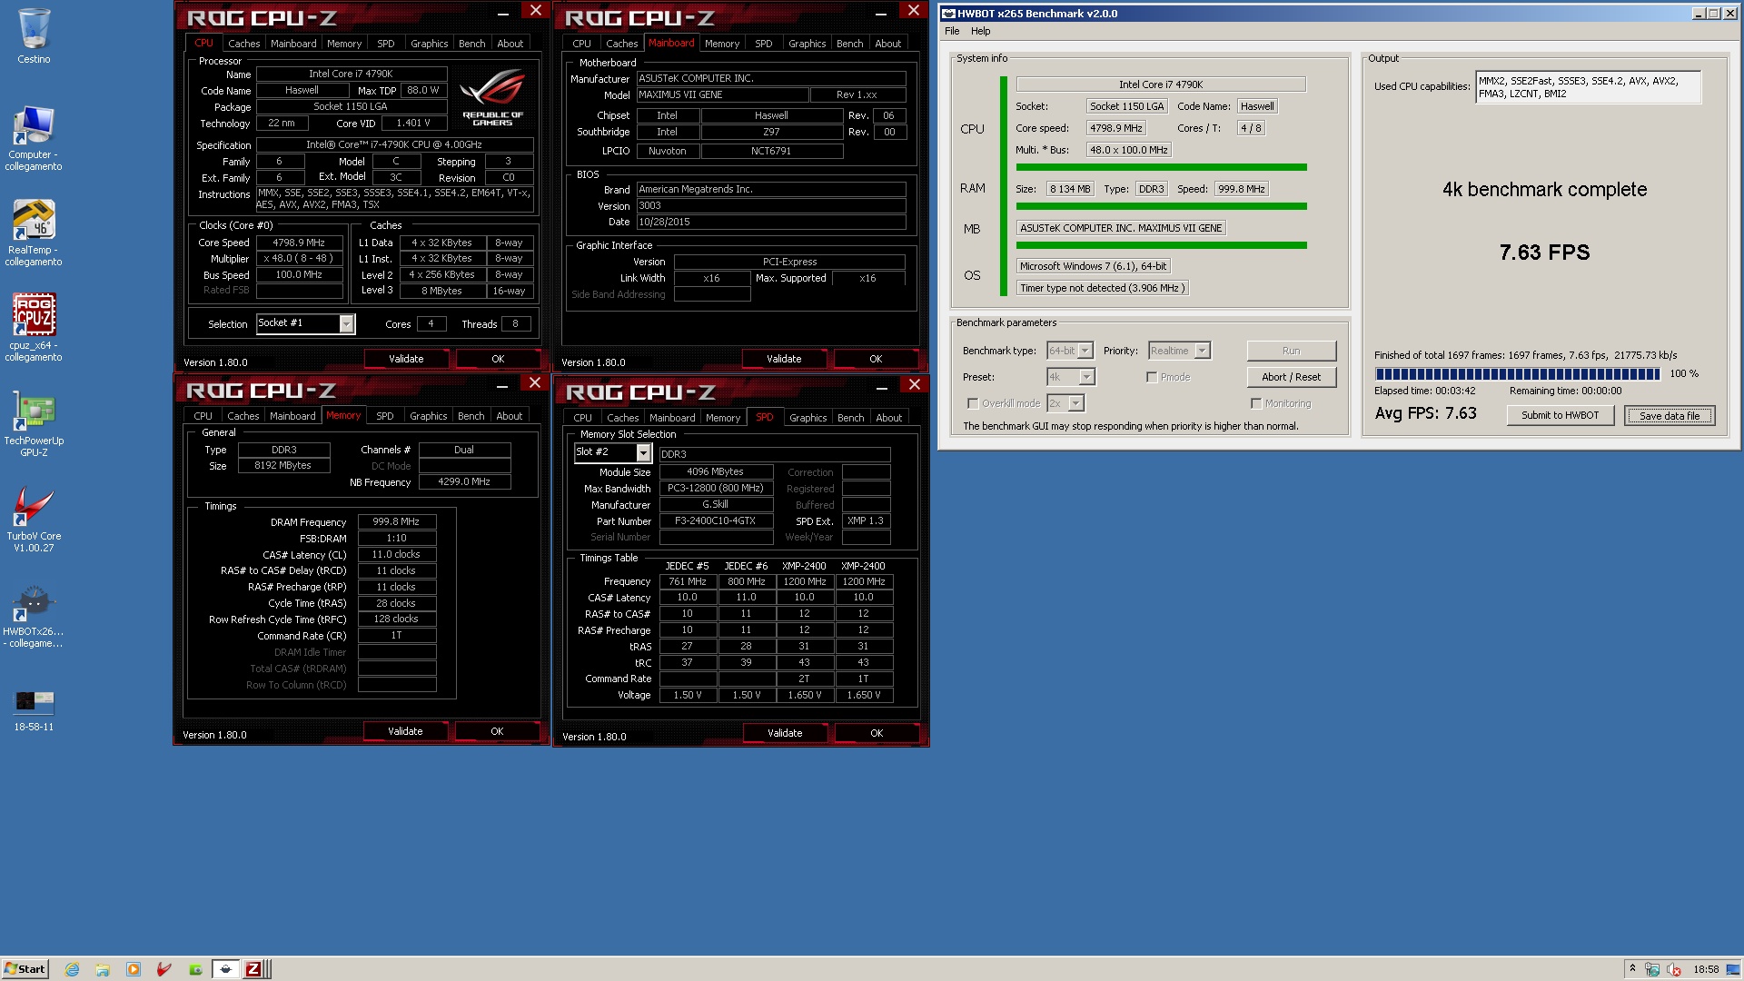This screenshot has width=1744, height=981.
Task: Click the green GPU-Z taskbar icon
Action: click(195, 969)
